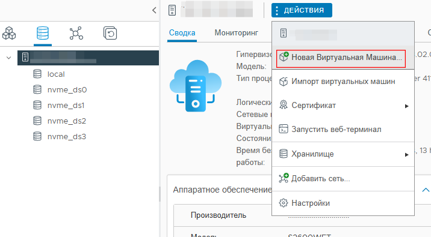Viewport: 431px width, 237px height.
Task: Collapse the Аппаратное обеспечение section chevron
Action: [x=426, y=190]
